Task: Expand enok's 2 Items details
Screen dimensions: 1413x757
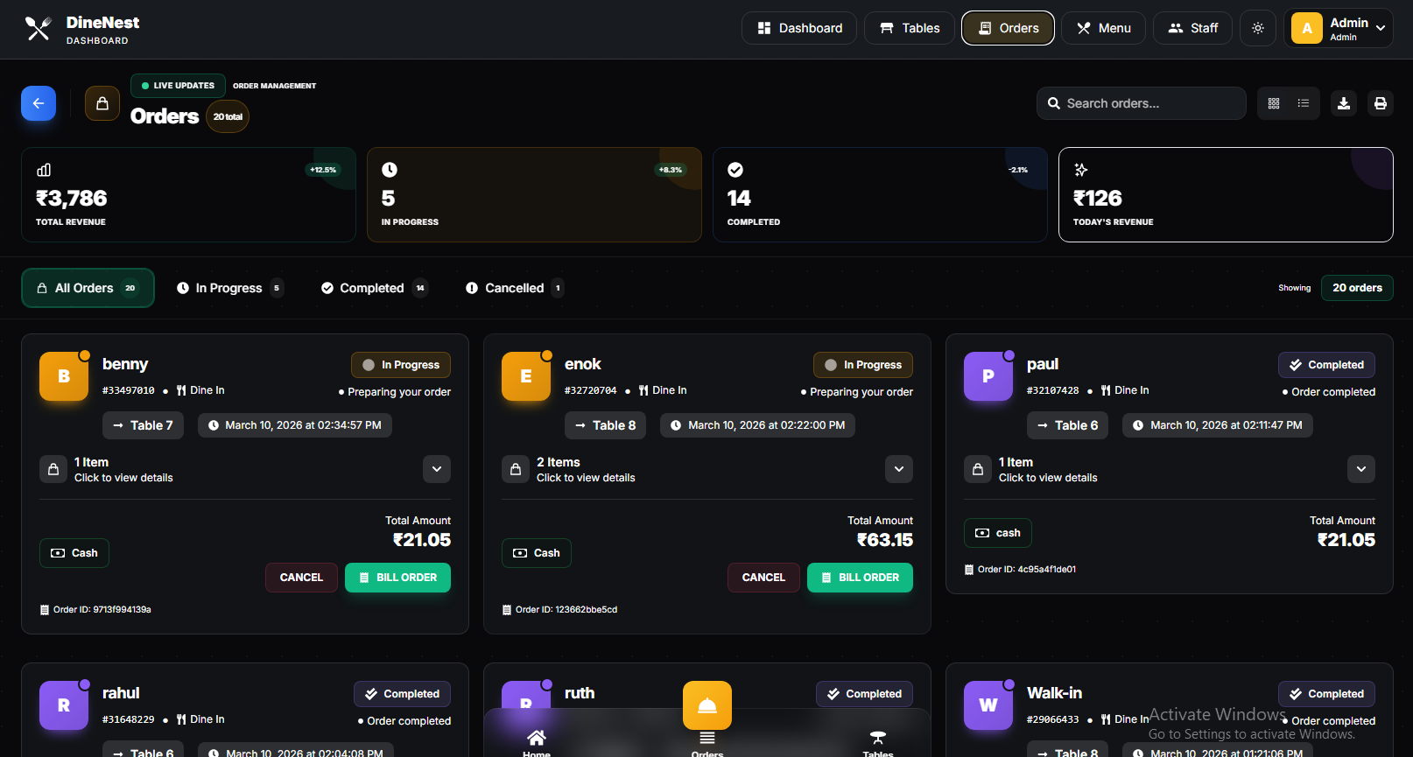Action: (899, 469)
